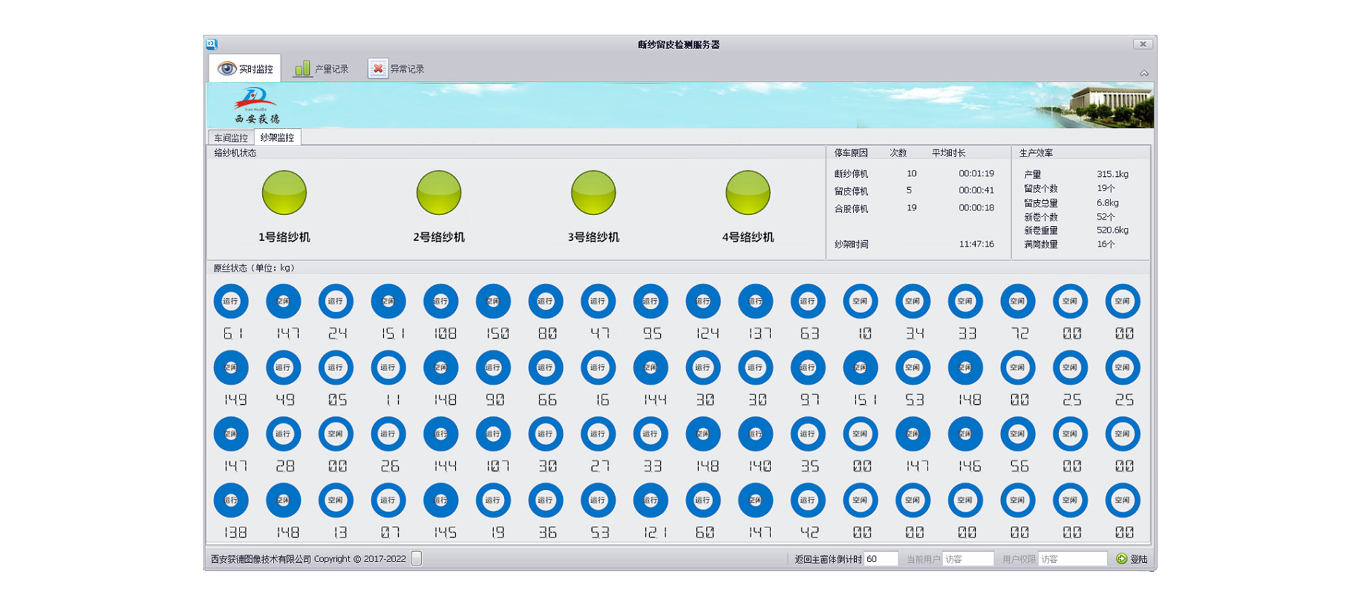Switch to the 车间监控 workshop sub-tab
1361x607 pixels.
coord(231,137)
